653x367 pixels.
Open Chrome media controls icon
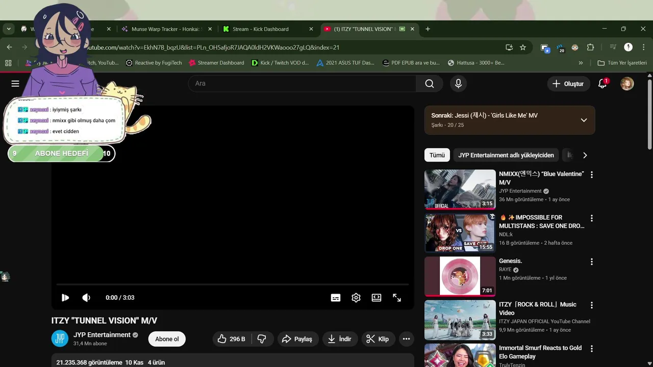click(613, 47)
